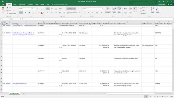Open the number format dropdown

coord(102,9)
